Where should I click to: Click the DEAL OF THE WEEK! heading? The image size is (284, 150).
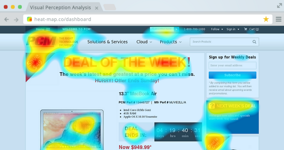click(x=127, y=62)
